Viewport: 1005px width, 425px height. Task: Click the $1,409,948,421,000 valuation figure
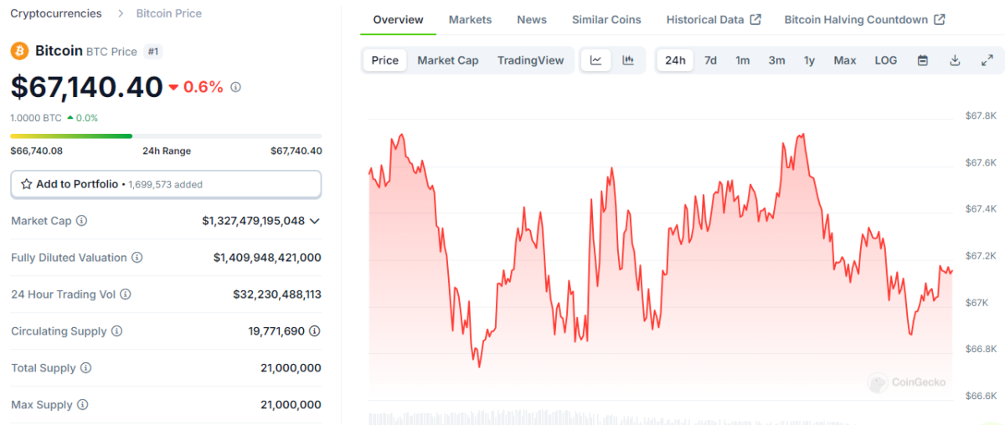[x=267, y=258]
